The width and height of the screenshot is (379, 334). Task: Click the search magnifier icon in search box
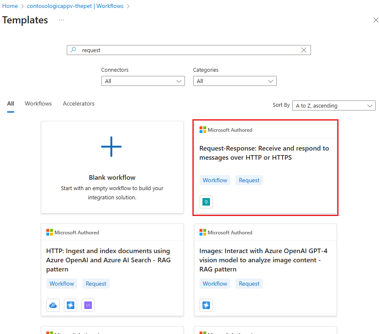74,50
